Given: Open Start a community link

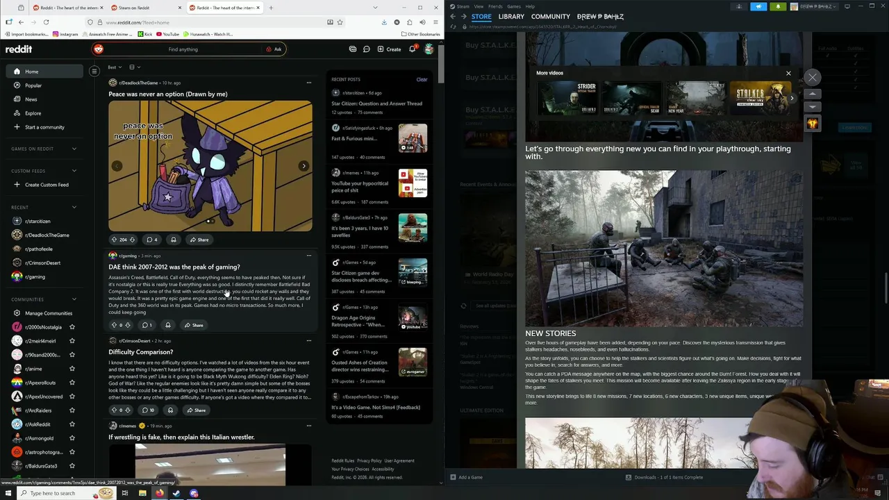Looking at the screenshot, I should [45, 127].
